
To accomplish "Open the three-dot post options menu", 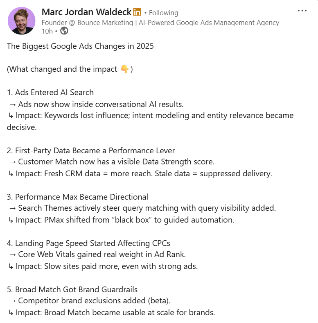I will [302, 11].
